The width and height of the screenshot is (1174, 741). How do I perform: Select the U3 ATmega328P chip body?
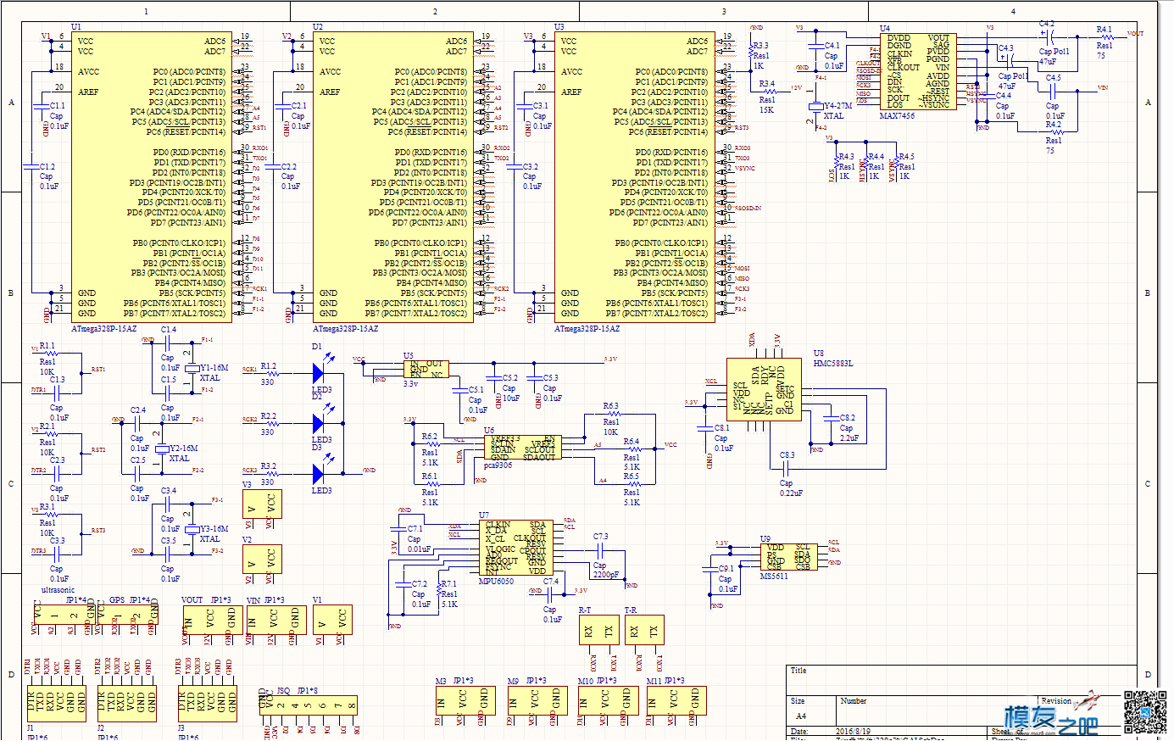point(634,177)
